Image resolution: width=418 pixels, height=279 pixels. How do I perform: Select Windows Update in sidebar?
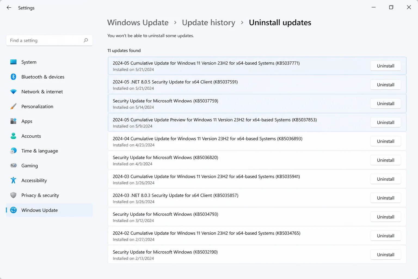pos(49,210)
